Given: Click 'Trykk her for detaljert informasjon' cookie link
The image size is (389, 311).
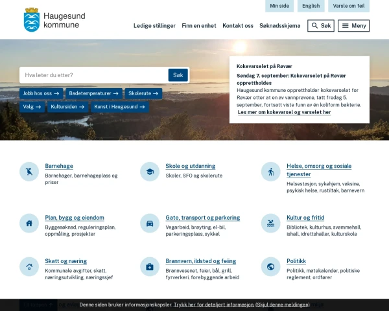Looking at the screenshot, I should coord(213,305).
